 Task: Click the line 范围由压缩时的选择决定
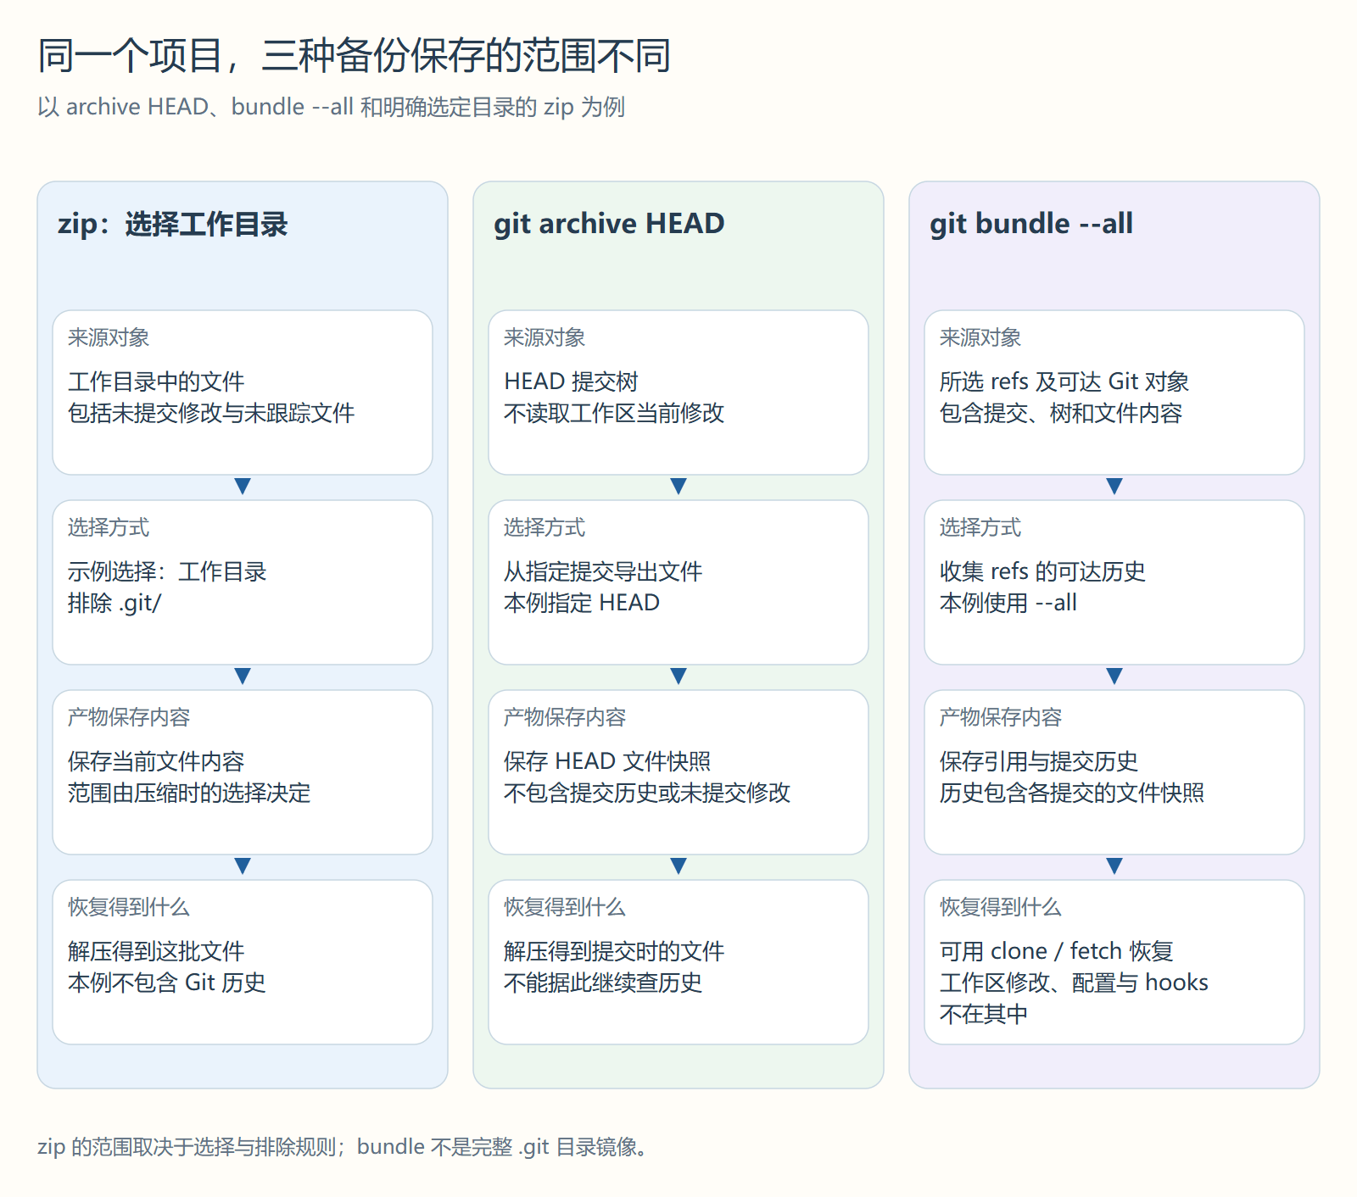pos(189,793)
